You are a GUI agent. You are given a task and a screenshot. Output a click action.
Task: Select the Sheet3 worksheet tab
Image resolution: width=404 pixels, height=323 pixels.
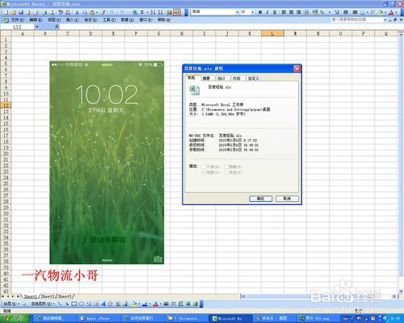coord(65,296)
